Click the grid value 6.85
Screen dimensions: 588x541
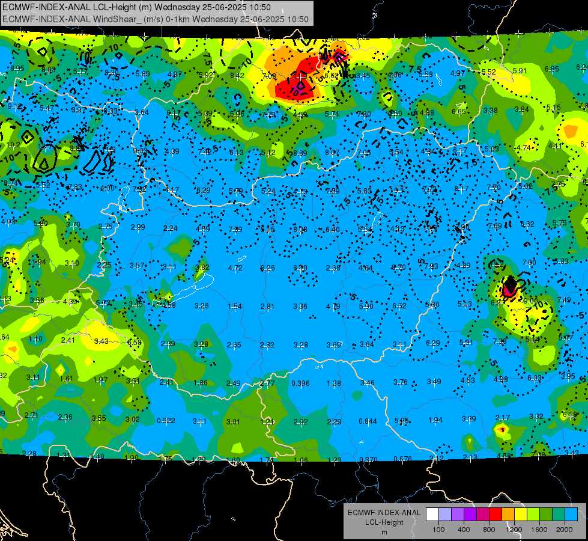[x=551, y=69]
